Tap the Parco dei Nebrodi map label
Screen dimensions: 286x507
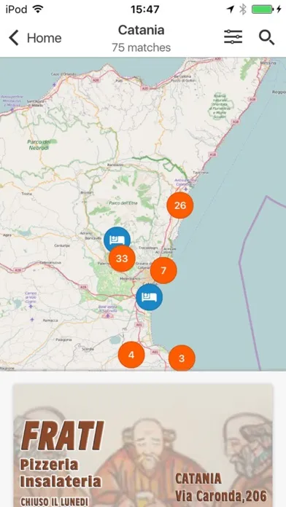38,144
